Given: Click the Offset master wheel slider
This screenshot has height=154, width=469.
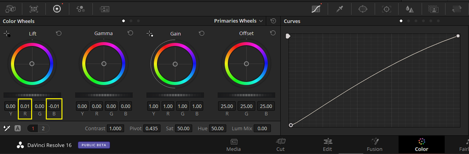Looking at the screenshot, I should point(246,95).
